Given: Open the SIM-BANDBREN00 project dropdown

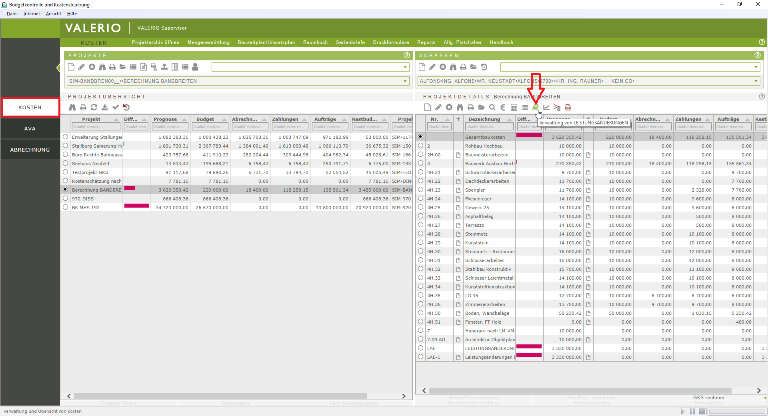Looking at the screenshot, I should point(405,81).
